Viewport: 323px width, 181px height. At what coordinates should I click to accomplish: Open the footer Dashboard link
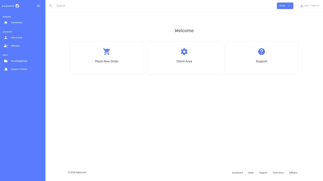pyautogui.click(x=237, y=173)
